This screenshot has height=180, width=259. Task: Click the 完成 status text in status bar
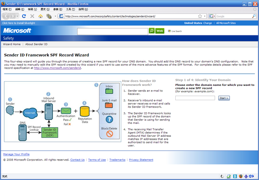click(5, 177)
